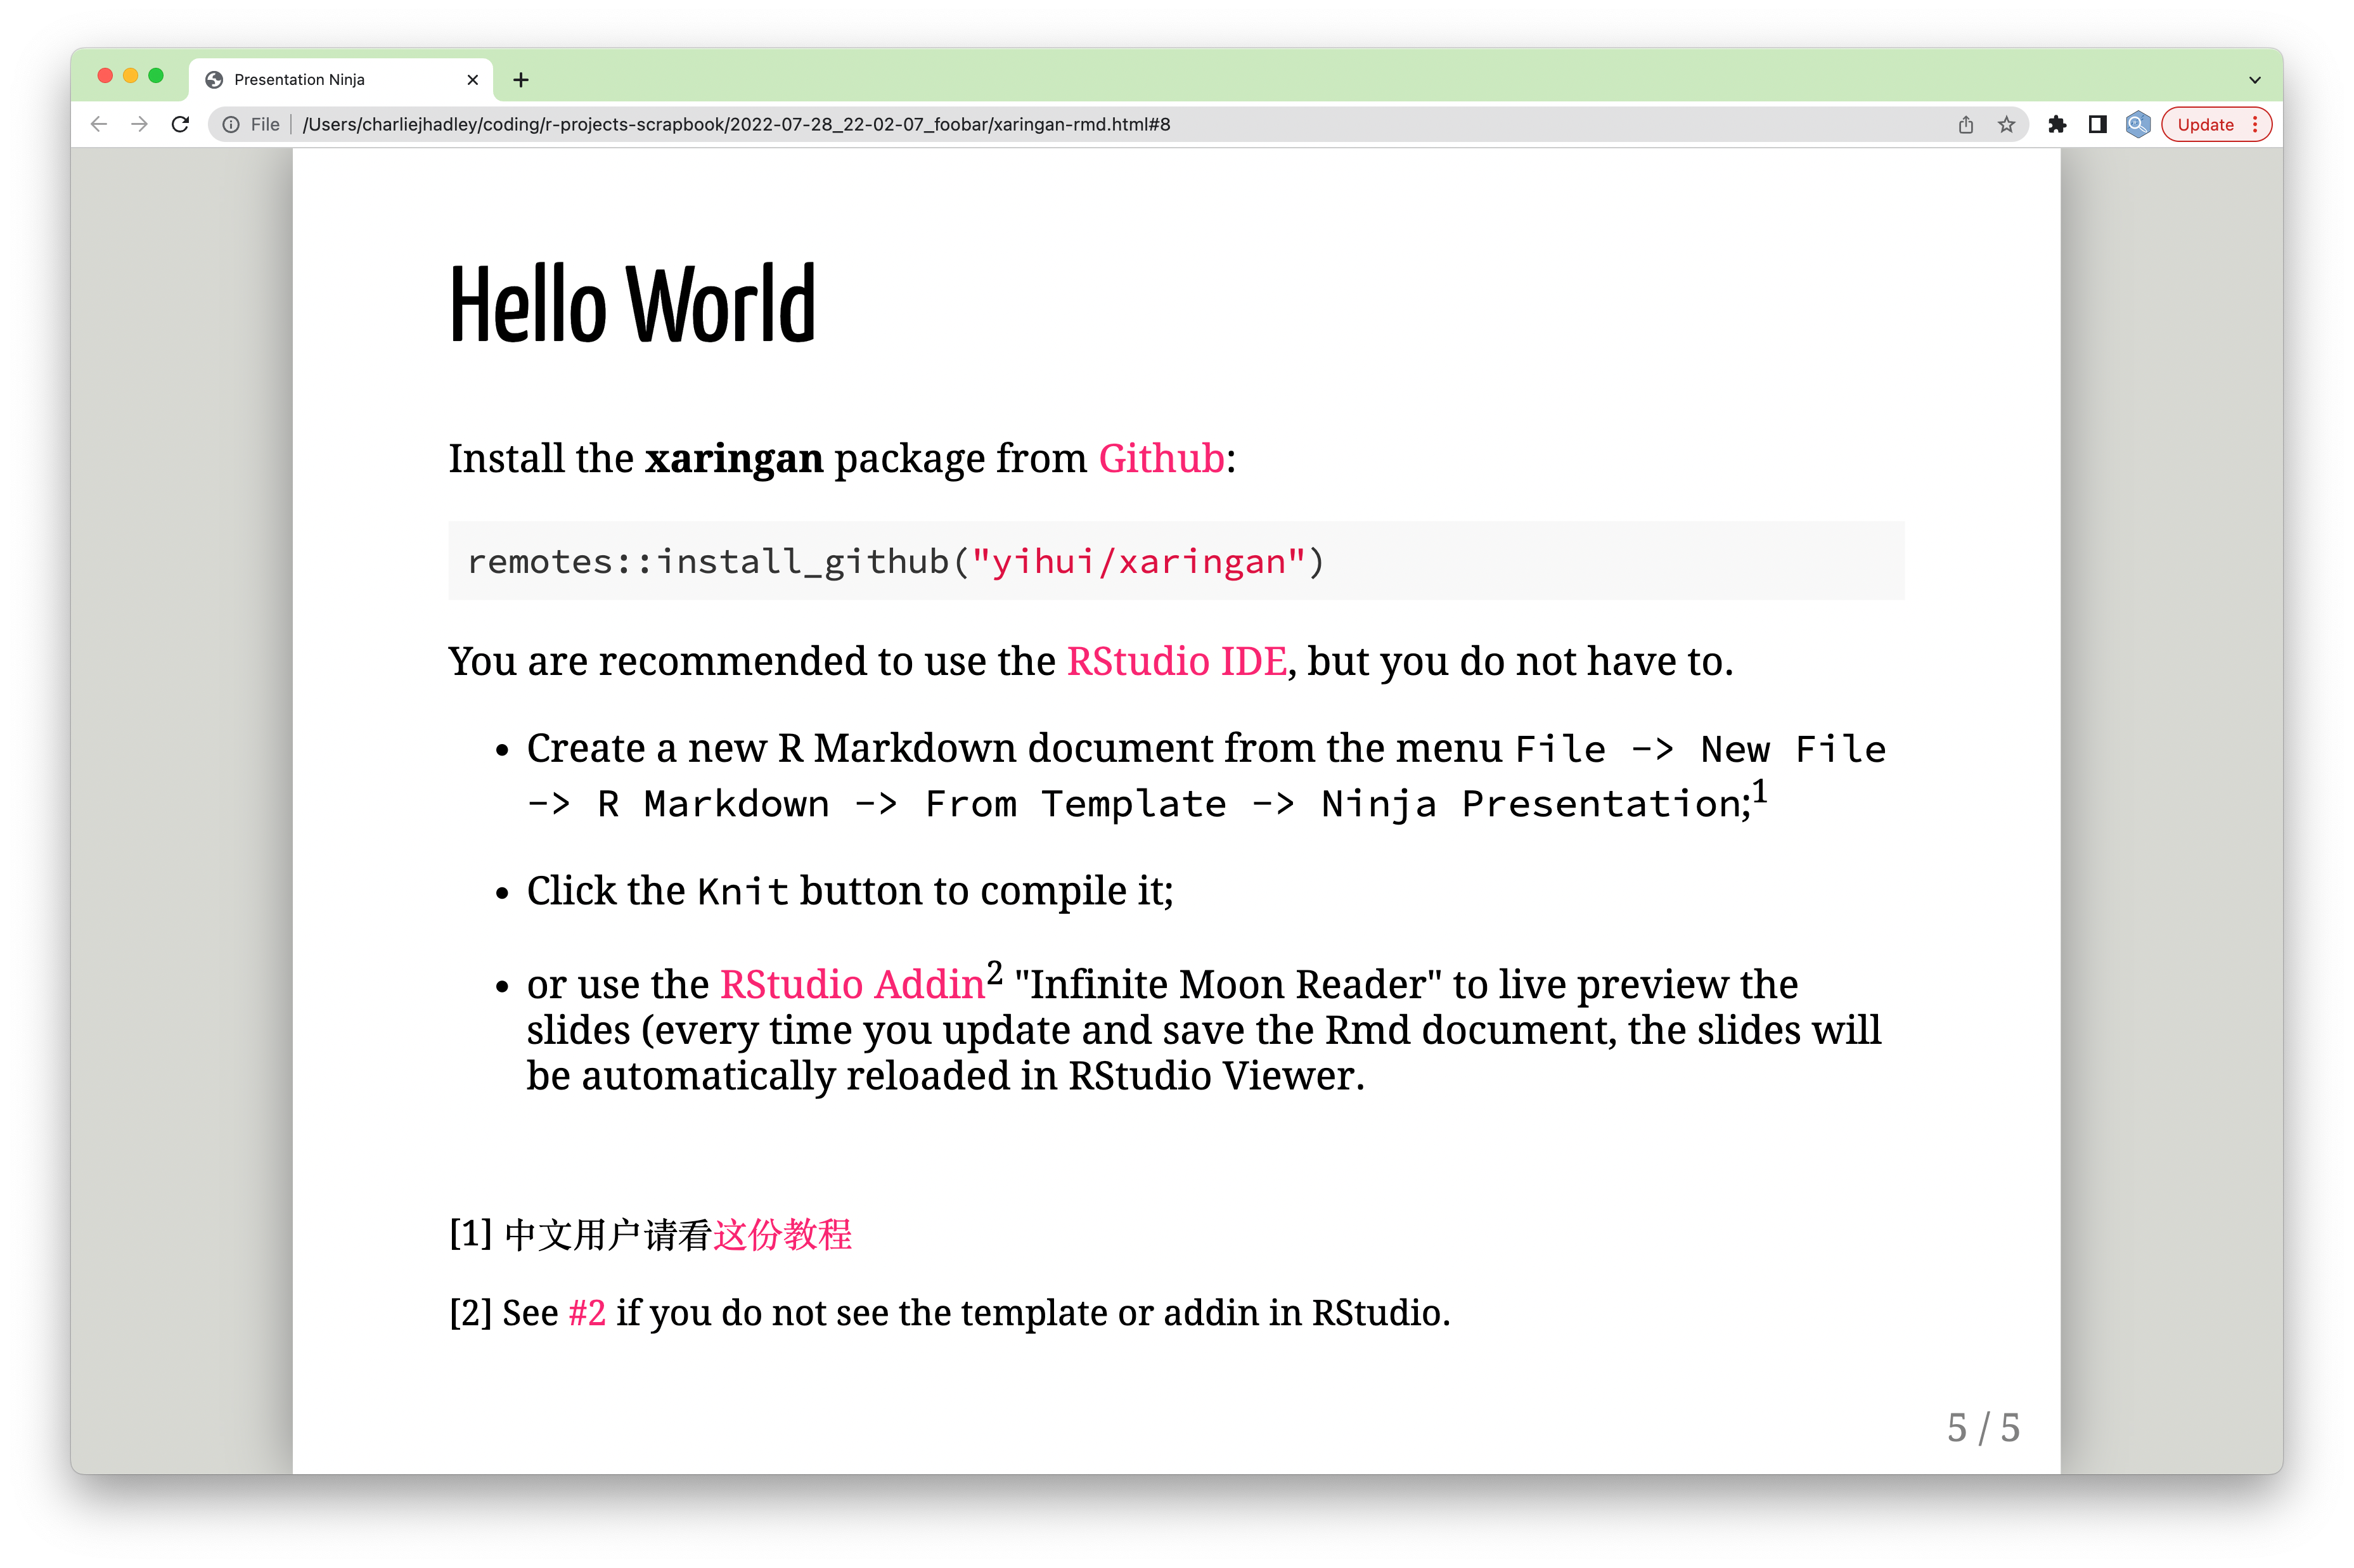
Task: Open the Github link
Action: coord(1161,459)
